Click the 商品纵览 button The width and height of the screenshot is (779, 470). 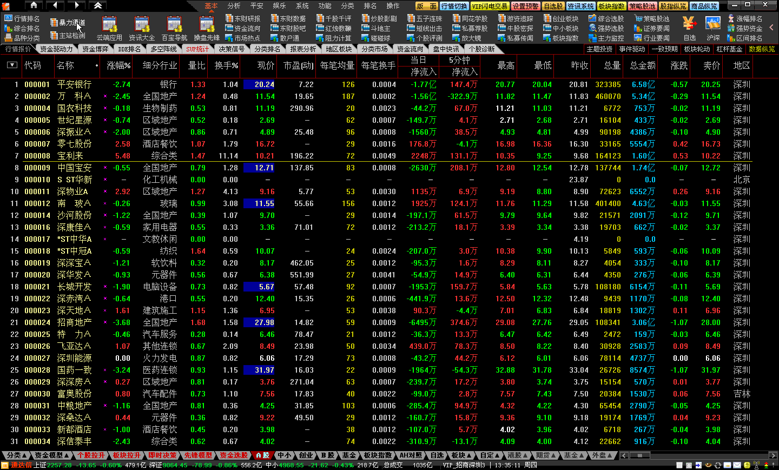704,6
